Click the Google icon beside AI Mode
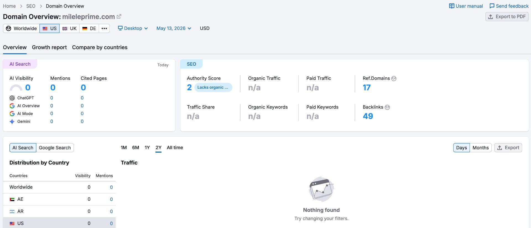 [12, 114]
